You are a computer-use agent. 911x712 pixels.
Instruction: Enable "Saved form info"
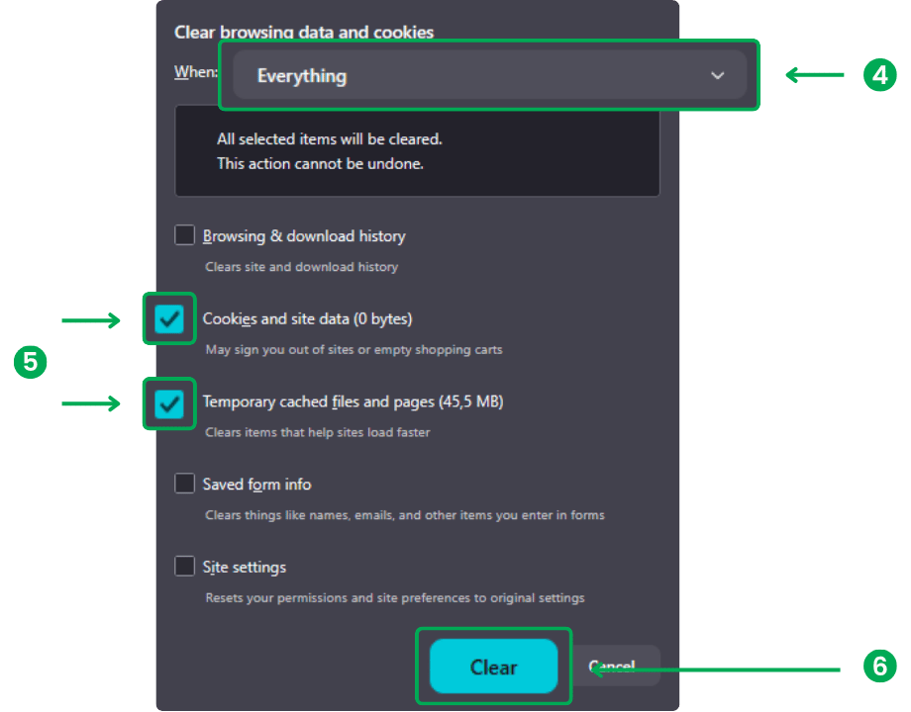click(x=184, y=484)
